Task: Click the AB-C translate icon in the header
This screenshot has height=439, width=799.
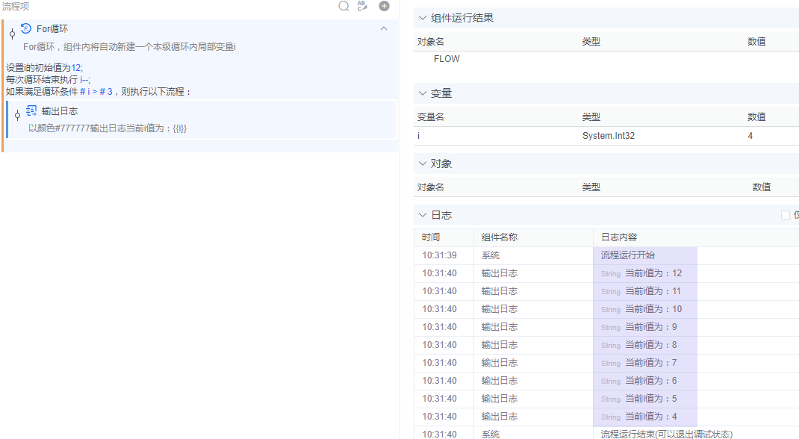Action: [x=363, y=6]
